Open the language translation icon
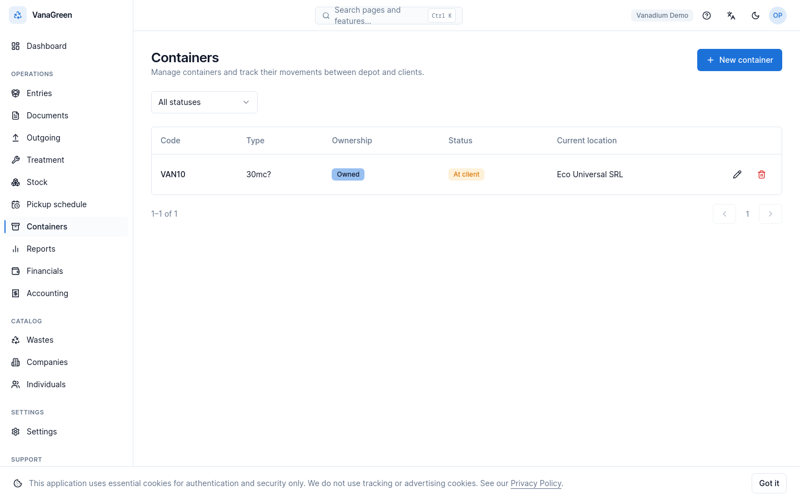800x500 pixels. 731,16
